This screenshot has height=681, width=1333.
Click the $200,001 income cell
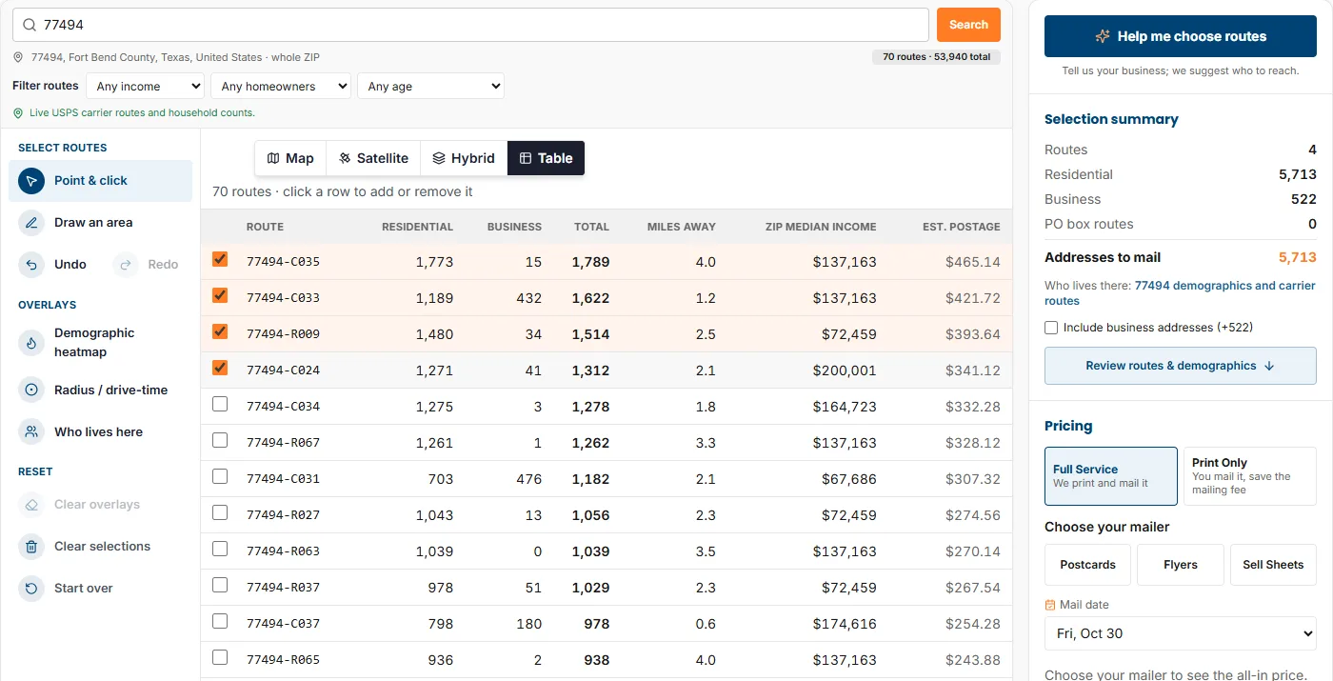pos(845,371)
